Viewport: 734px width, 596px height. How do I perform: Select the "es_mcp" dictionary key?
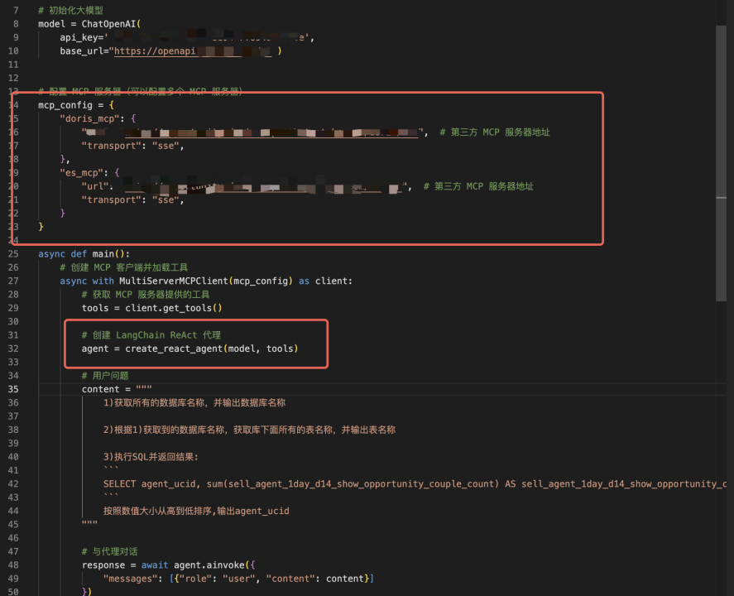[x=84, y=173]
